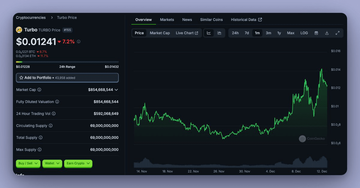This screenshot has height=188, width=360.
Task: Open the Buy / Sell dropdown
Action: pos(28,163)
